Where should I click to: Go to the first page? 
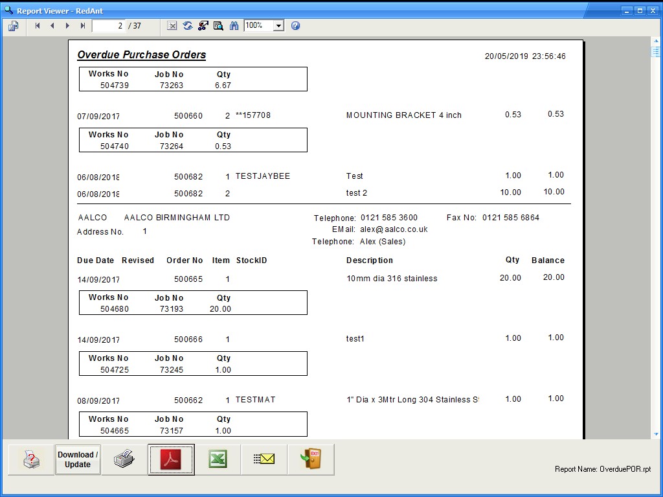[37, 26]
